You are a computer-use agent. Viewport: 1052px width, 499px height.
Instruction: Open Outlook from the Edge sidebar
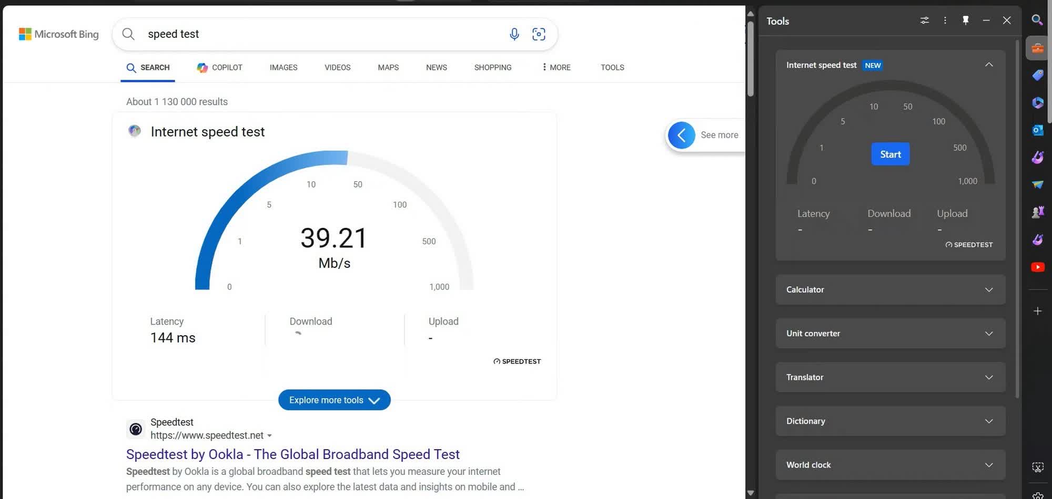(x=1037, y=130)
